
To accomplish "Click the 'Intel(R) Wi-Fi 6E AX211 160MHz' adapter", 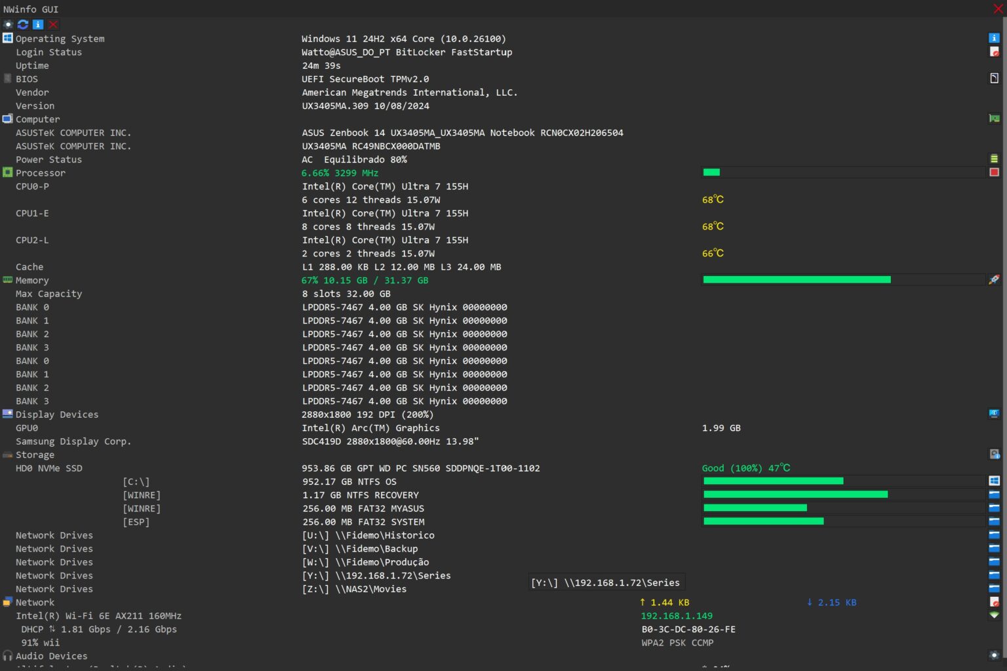I will point(98,616).
